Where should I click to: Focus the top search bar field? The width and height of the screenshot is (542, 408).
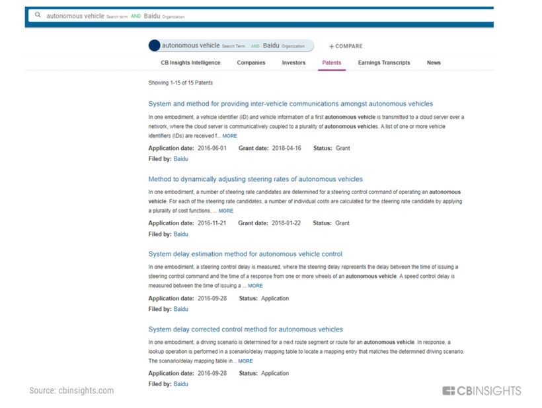(260, 16)
